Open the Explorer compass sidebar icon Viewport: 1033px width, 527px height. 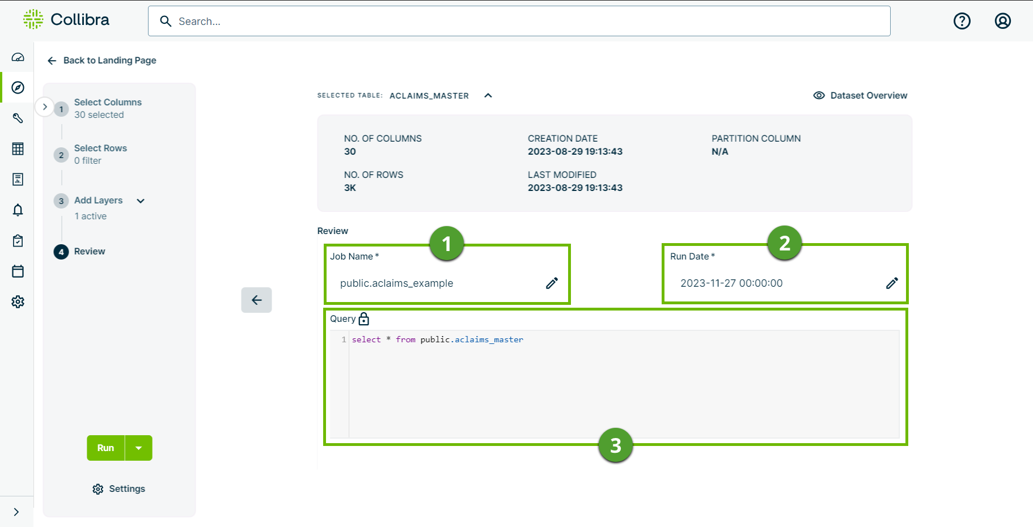pos(18,87)
